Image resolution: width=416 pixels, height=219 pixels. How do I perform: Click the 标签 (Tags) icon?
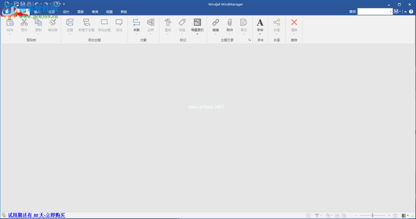coord(182,22)
